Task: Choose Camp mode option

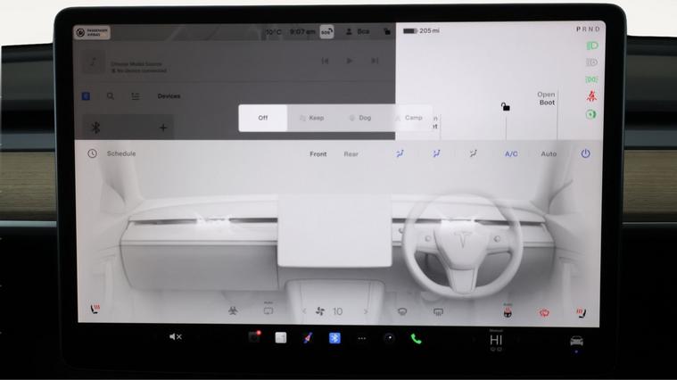Action: pyautogui.click(x=409, y=118)
